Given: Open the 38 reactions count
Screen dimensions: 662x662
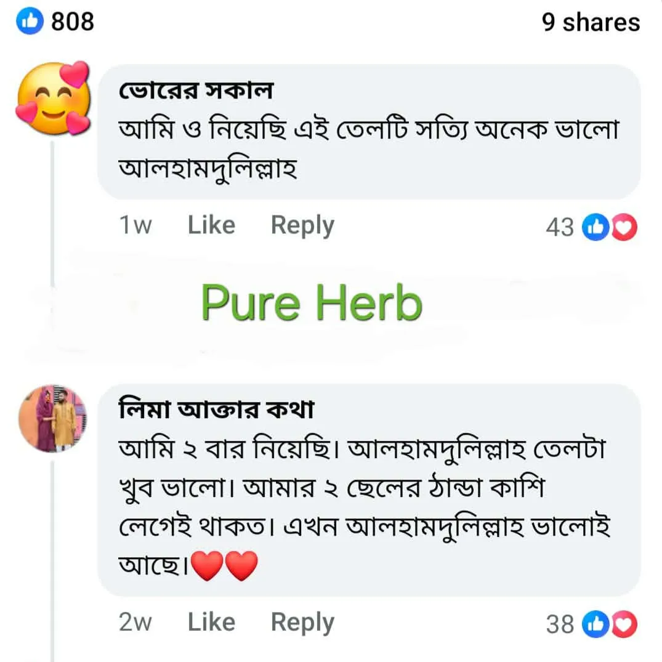Looking at the screenshot, I should (x=560, y=624).
